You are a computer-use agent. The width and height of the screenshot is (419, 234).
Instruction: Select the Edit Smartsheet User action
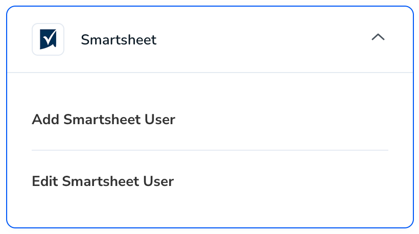[x=103, y=181]
